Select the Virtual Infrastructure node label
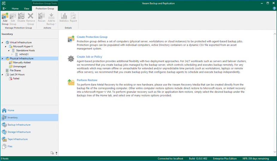This screenshot has width=277, height=161. click(21, 42)
